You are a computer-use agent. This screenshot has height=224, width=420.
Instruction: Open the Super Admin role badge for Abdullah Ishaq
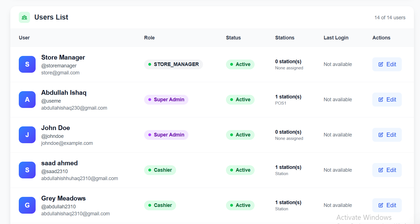(166, 100)
